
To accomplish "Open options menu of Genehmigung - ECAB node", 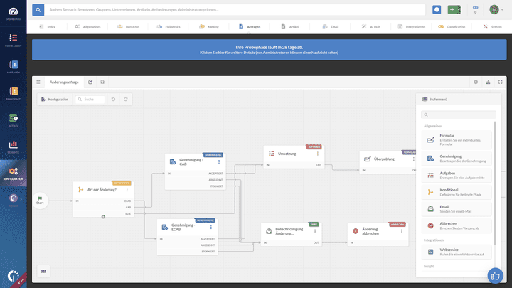I will pos(211,228).
